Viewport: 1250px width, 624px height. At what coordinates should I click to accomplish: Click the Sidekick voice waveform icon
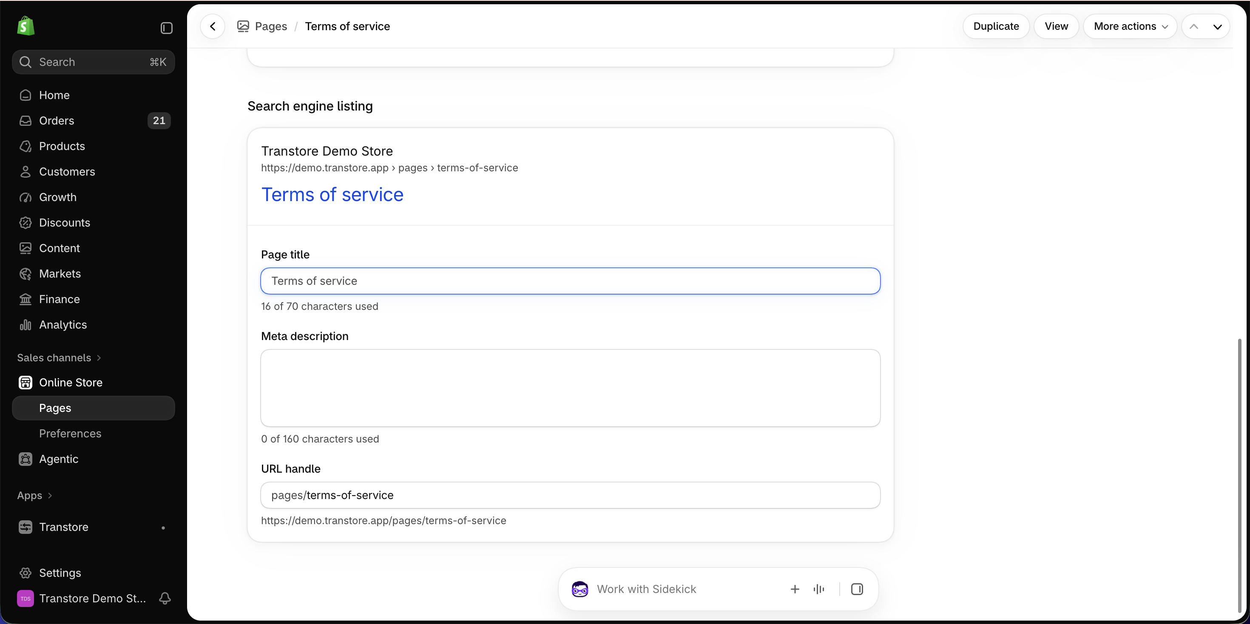pos(818,589)
